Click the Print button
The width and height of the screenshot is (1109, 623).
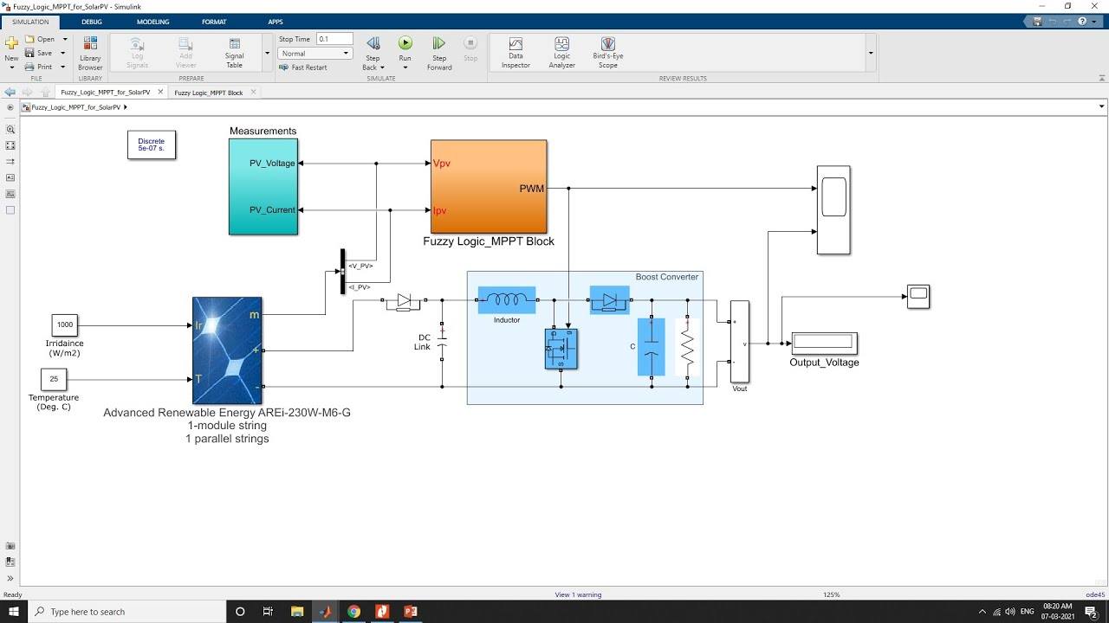pos(39,67)
